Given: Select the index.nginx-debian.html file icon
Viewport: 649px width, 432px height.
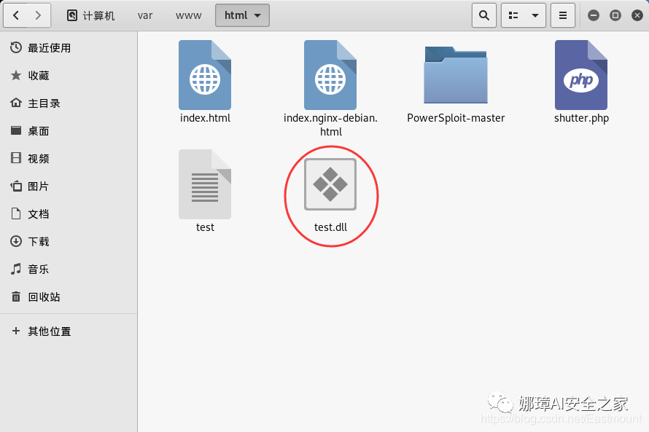Looking at the screenshot, I should (x=330, y=75).
